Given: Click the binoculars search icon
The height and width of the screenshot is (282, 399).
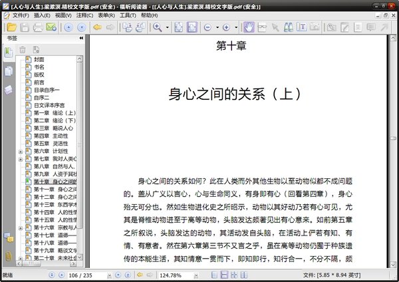Looking at the screenshot, I should coord(289,27).
